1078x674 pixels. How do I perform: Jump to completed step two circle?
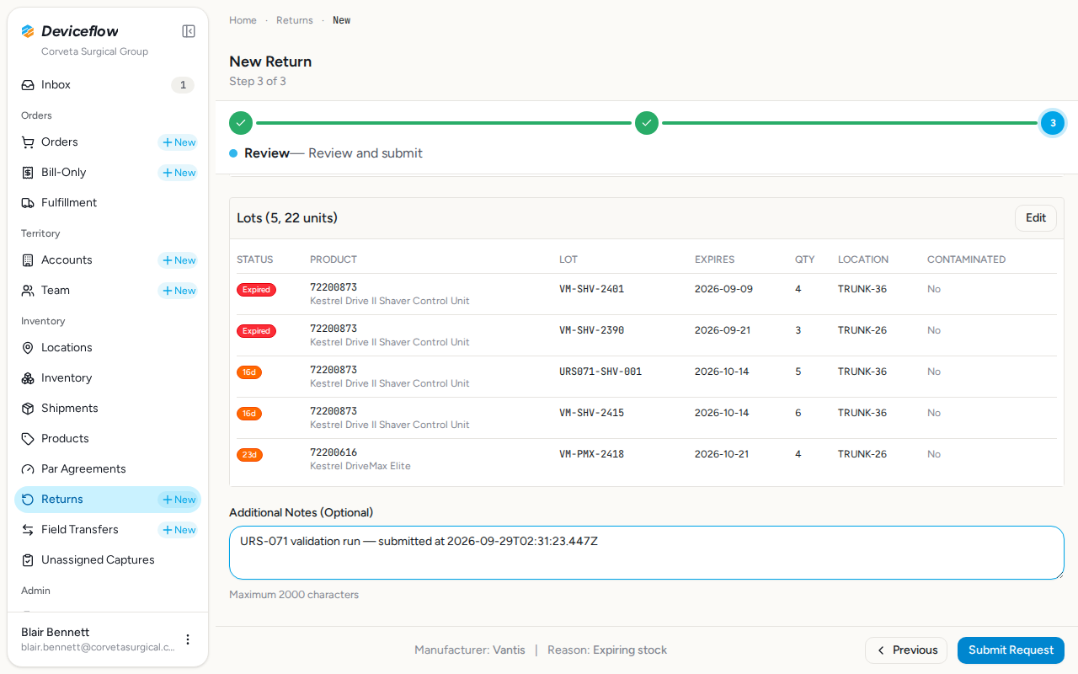point(647,123)
